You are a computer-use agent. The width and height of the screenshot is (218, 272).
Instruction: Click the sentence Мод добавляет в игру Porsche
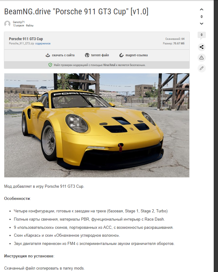point(44,186)
